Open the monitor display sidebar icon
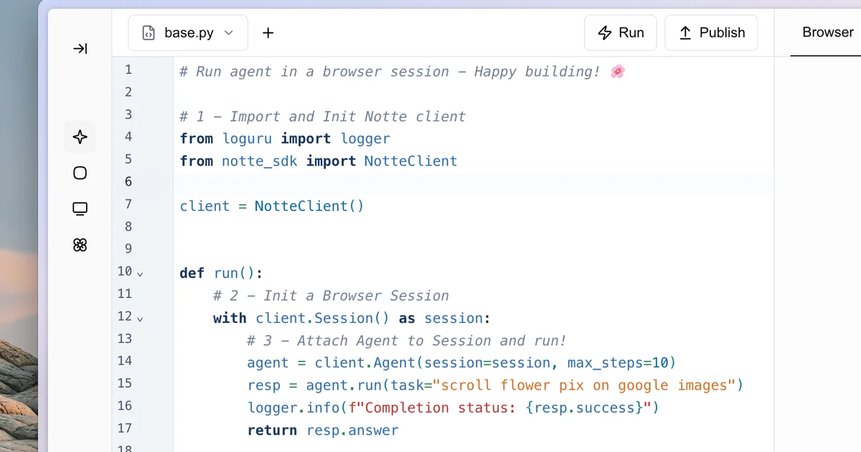 [80, 209]
